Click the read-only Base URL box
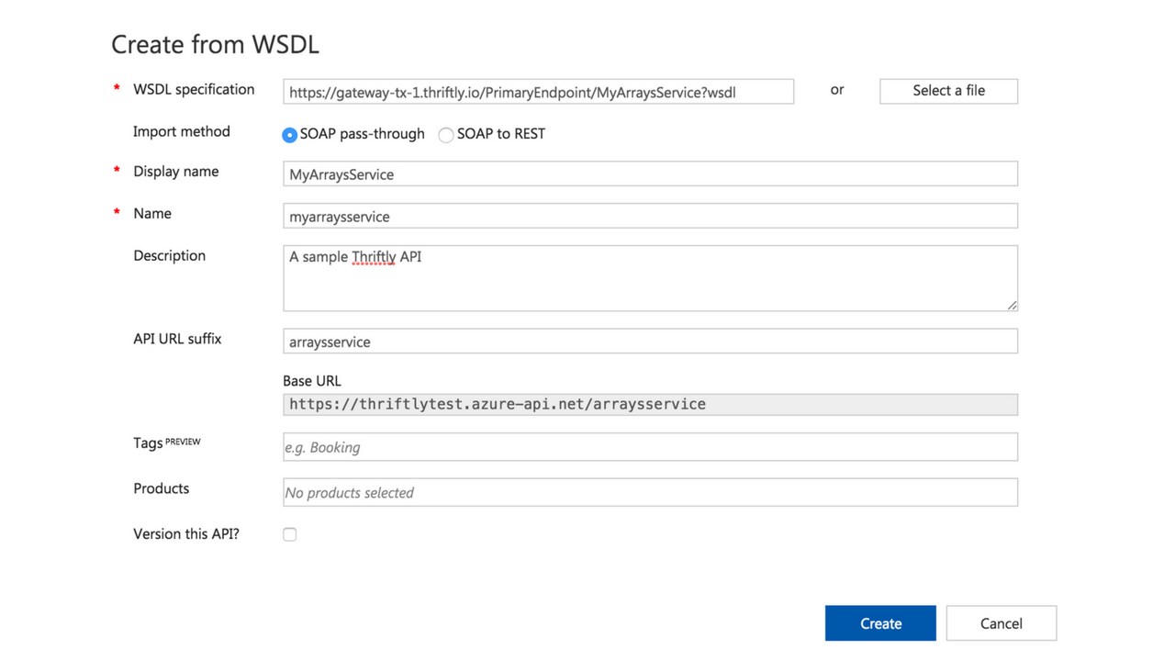 tap(650, 405)
